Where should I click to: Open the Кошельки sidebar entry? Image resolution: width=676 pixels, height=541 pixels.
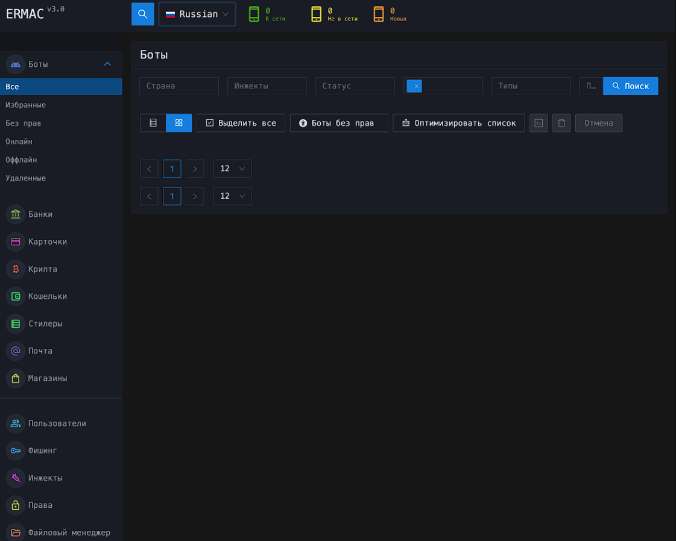[x=47, y=296]
